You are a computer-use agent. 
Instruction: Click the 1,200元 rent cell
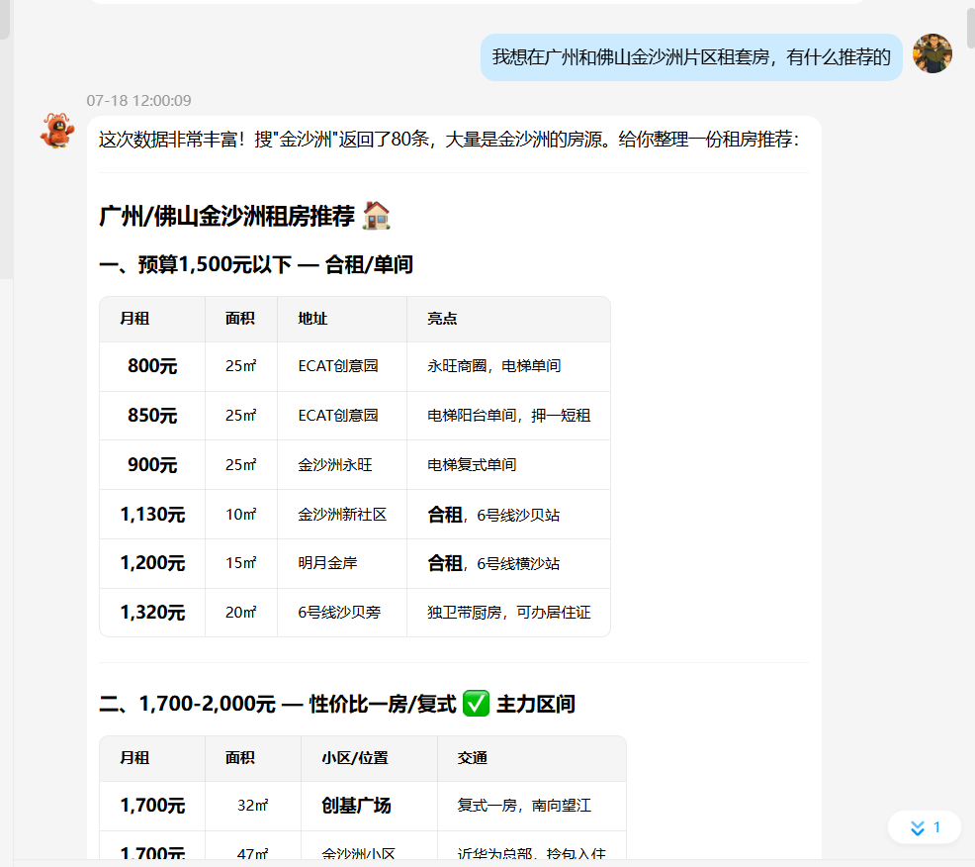[152, 562]
